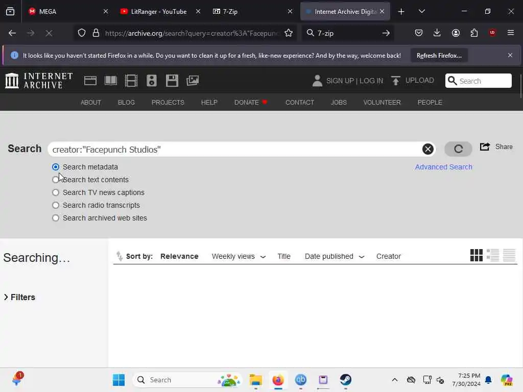
Task: Sort results by Creator
Action: pyautogui.click(x=388, y=256)
